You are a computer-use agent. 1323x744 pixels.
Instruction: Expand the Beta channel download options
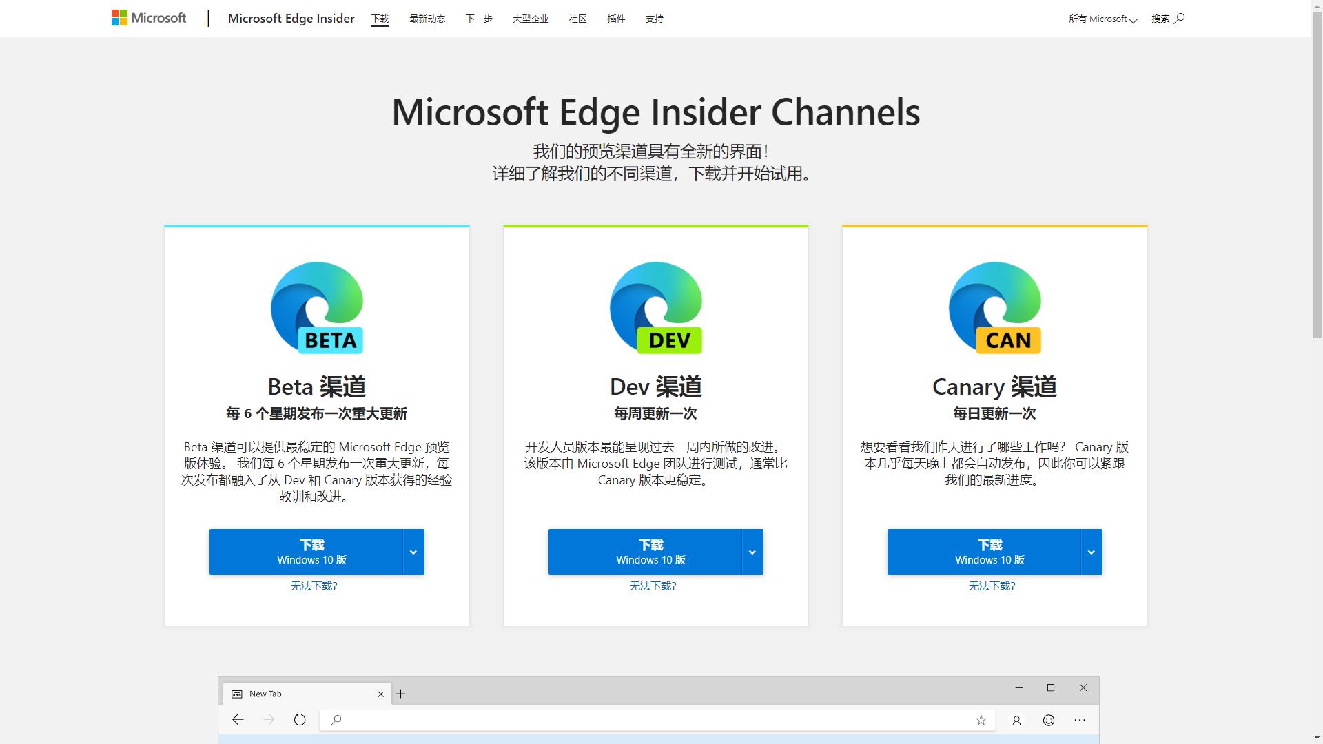(413, 551)
